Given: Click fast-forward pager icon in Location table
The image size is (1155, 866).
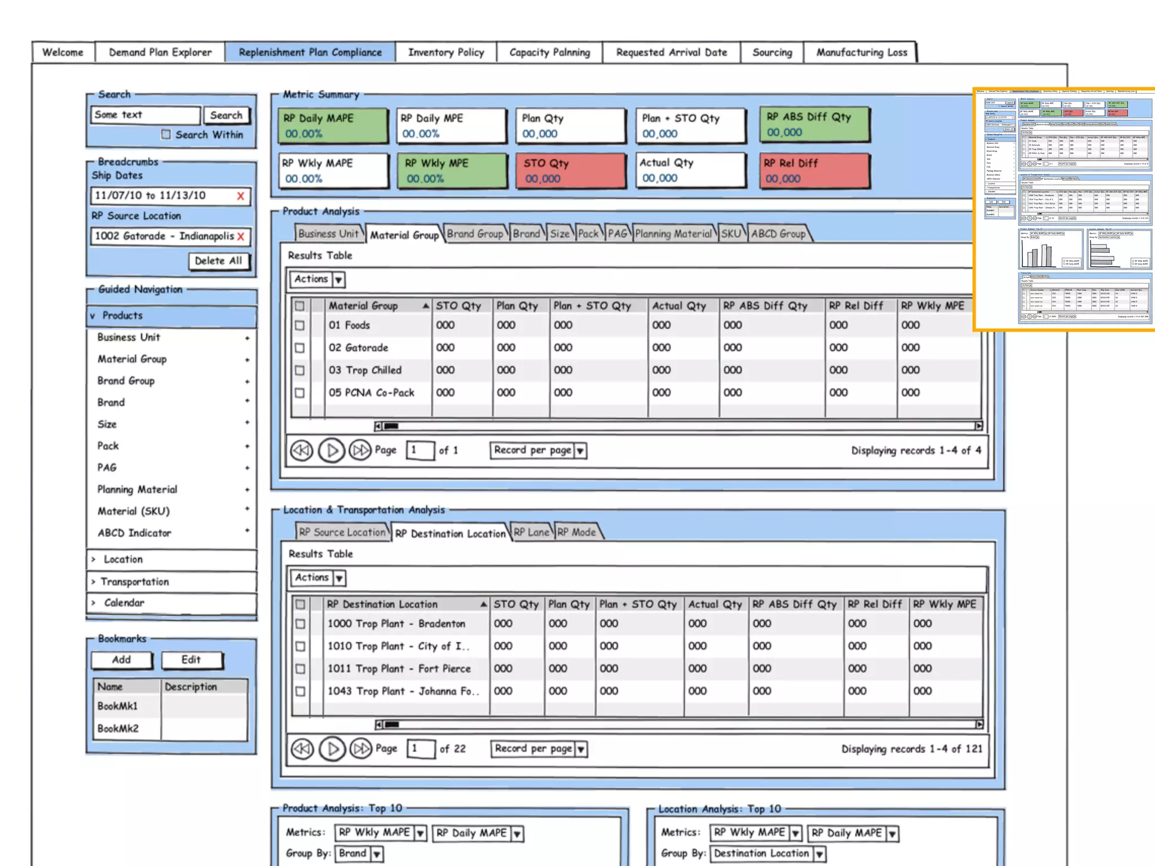Looking at the screenshot, I should tap(361, 749).
